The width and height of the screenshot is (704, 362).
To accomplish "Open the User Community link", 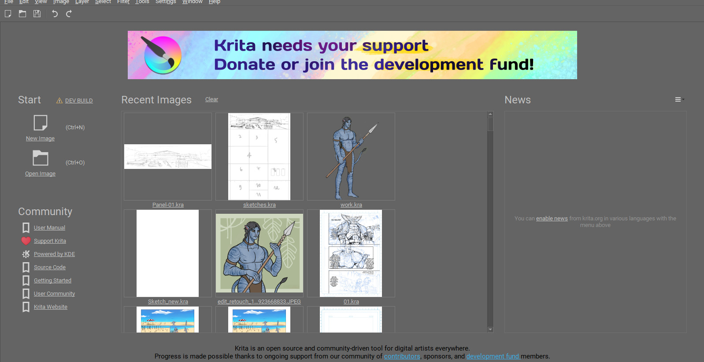I will coord(54,294).
